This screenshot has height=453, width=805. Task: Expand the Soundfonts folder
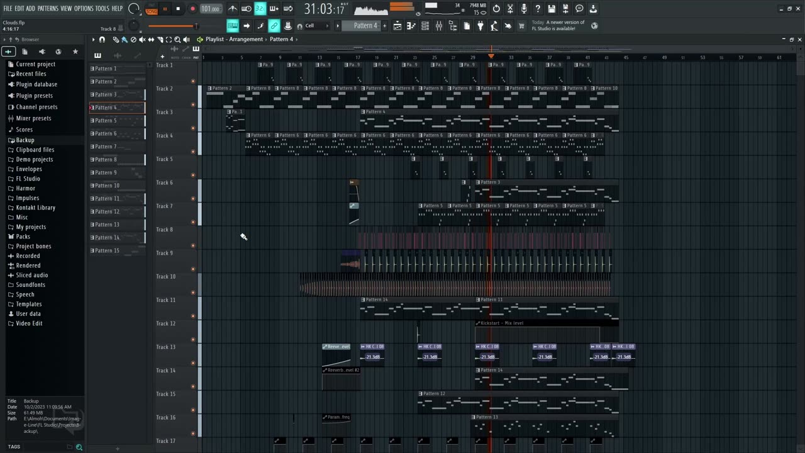click(x=30, y=285)
